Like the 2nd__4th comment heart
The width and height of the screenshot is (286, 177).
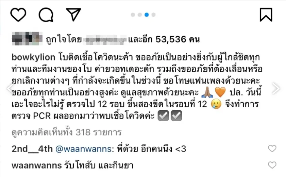[x=272, y=148]
